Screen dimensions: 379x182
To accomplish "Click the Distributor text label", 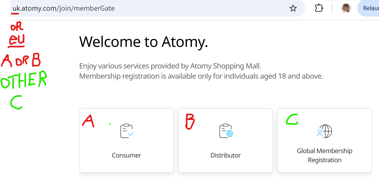I will pos(225,155).
